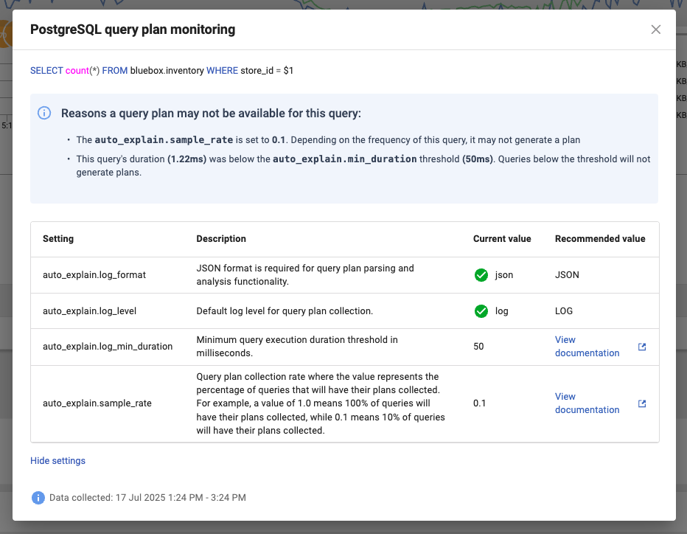This screenshot has height=534, width=687.
Task: Click the 'Reasons a query plan may not be available' heading
Action: [x=211, y=113]
